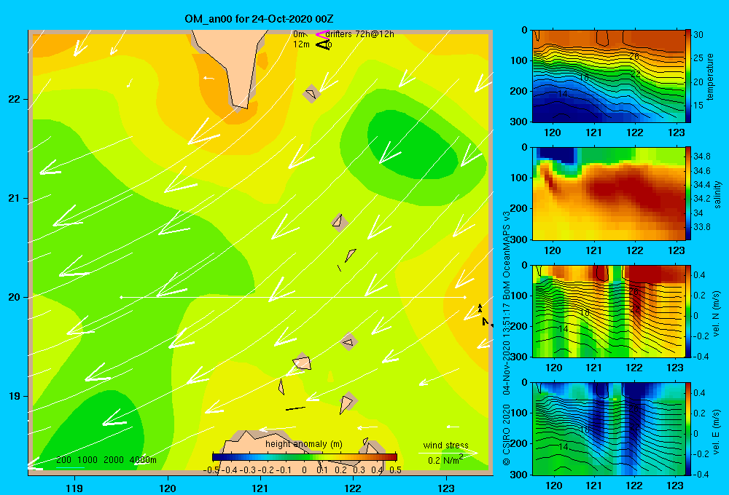Select the island near 19.35N 121.45E
This screenshot has height=495, width=729.
[x=303, y=363]
